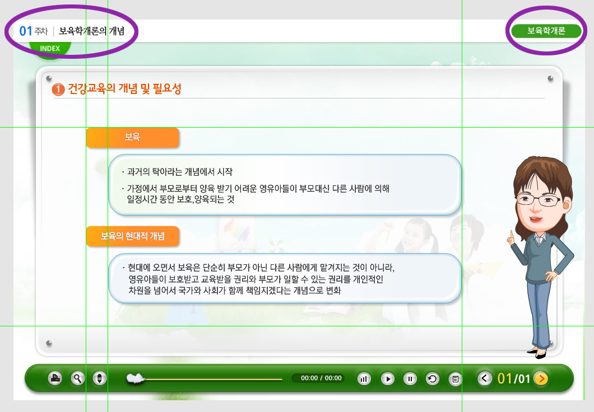Click the 보육 orange heading label
594x412 pixels.
(x=133, y=137)
